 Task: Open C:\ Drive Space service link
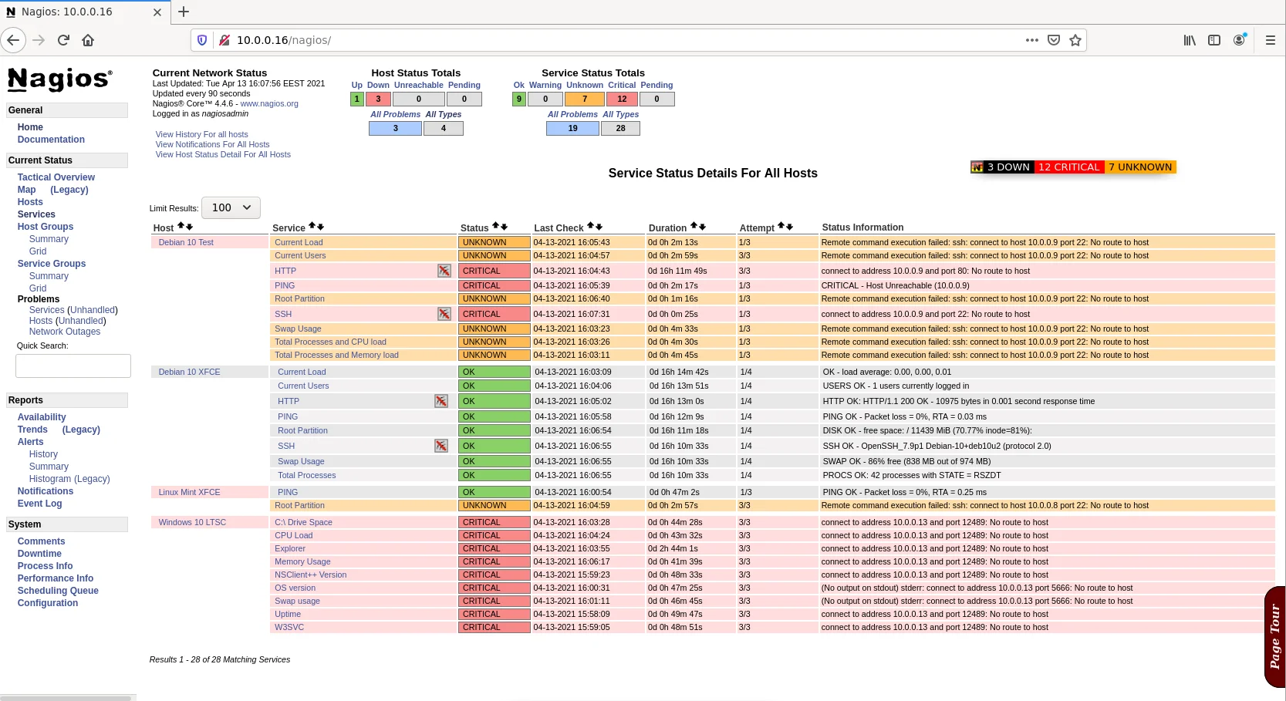click(303, 522)
